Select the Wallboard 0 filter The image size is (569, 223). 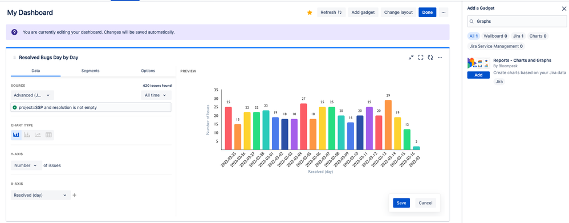pos(495,36)
